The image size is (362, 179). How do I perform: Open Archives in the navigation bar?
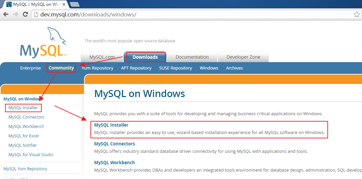234,68
